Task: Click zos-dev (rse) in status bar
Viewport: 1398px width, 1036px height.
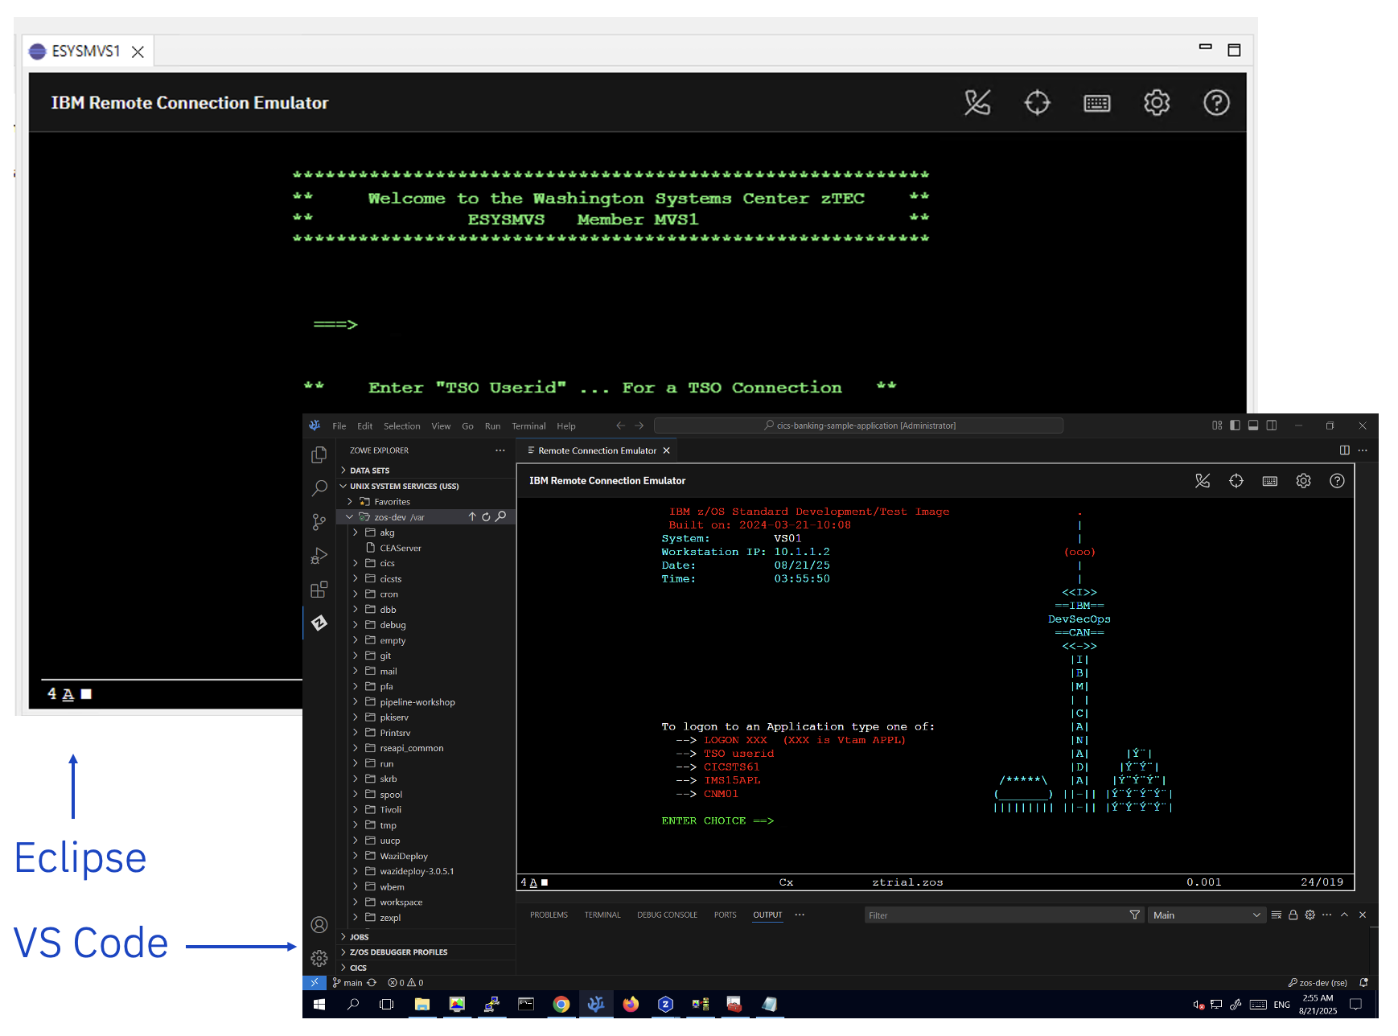Action: point(1318,983)
